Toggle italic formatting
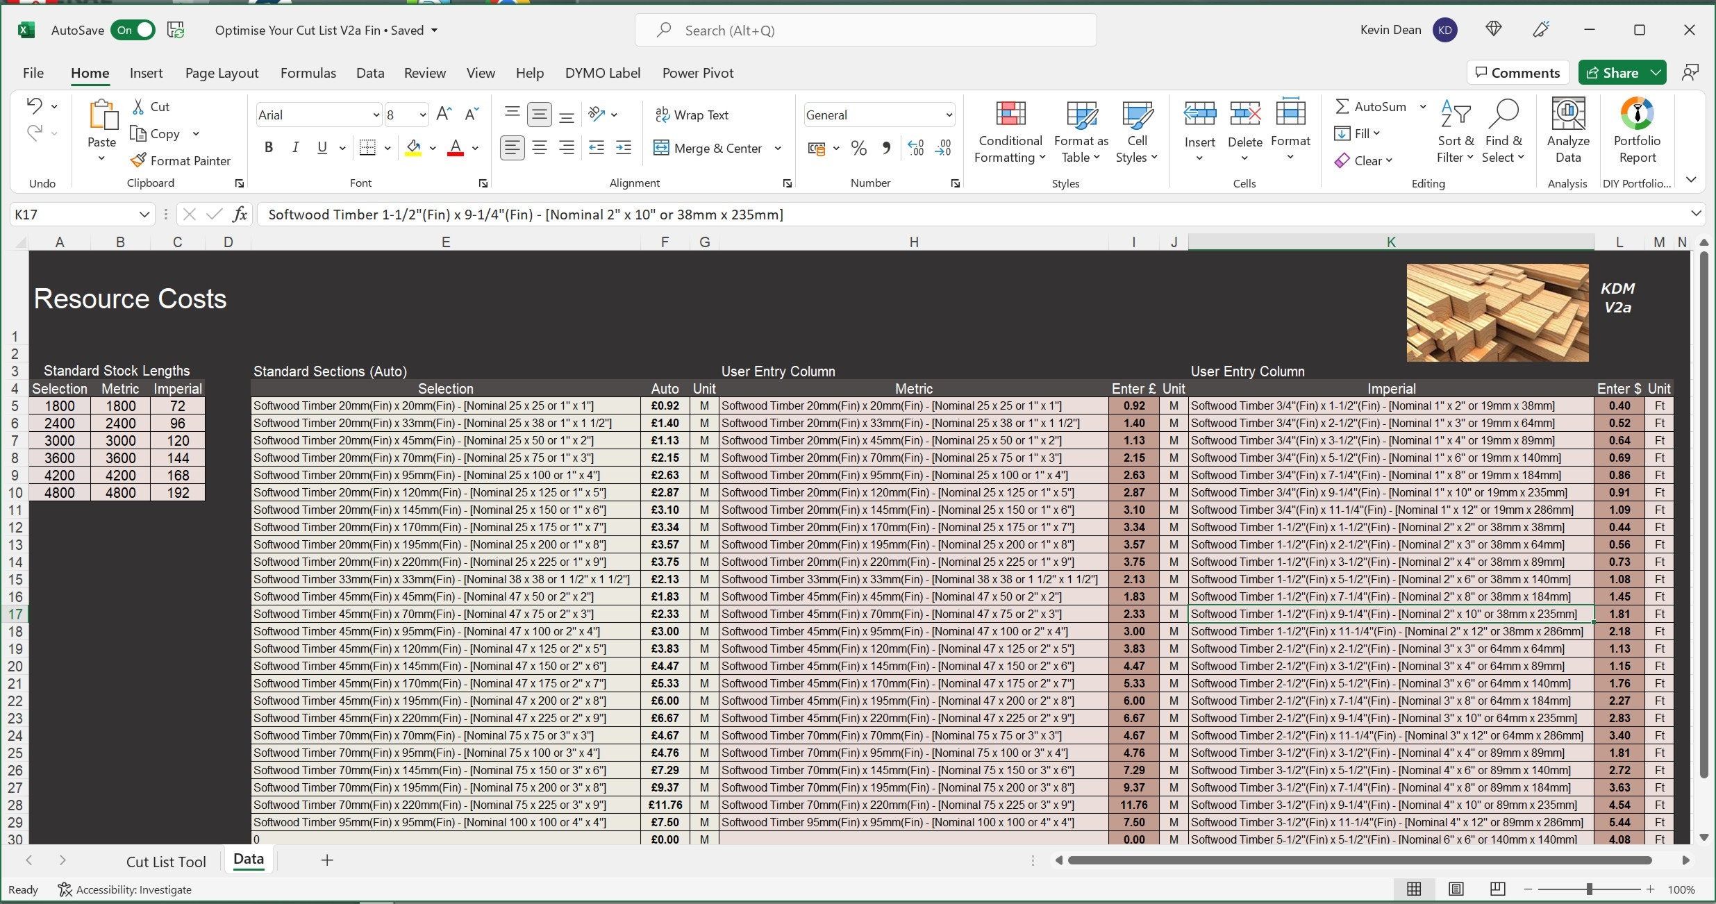Image resolution: width=1716 pixels, height=904 pixels. pyautogui.click(x=295, y=147)
